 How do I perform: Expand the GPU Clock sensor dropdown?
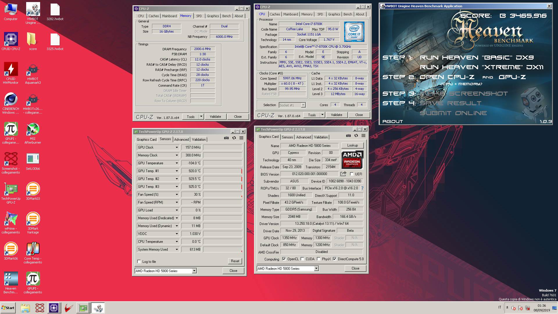[x=177, y=147]
